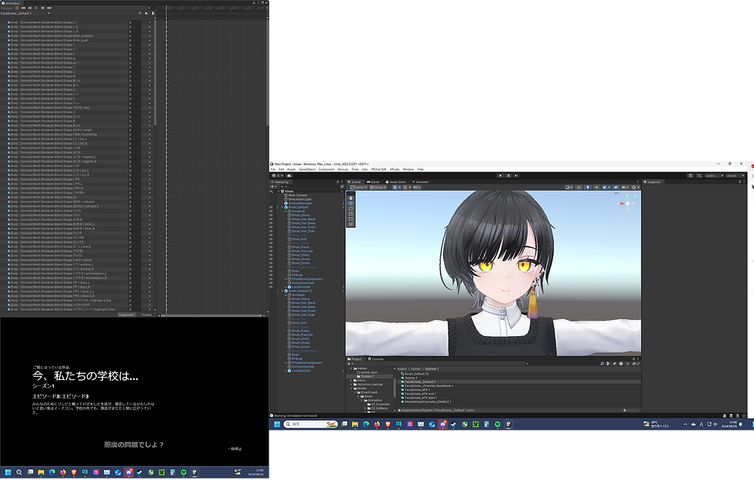Viewport: 754px width, 480px height.
Task: Click the Hierarchy create plus icon
Action: [272, 187]
